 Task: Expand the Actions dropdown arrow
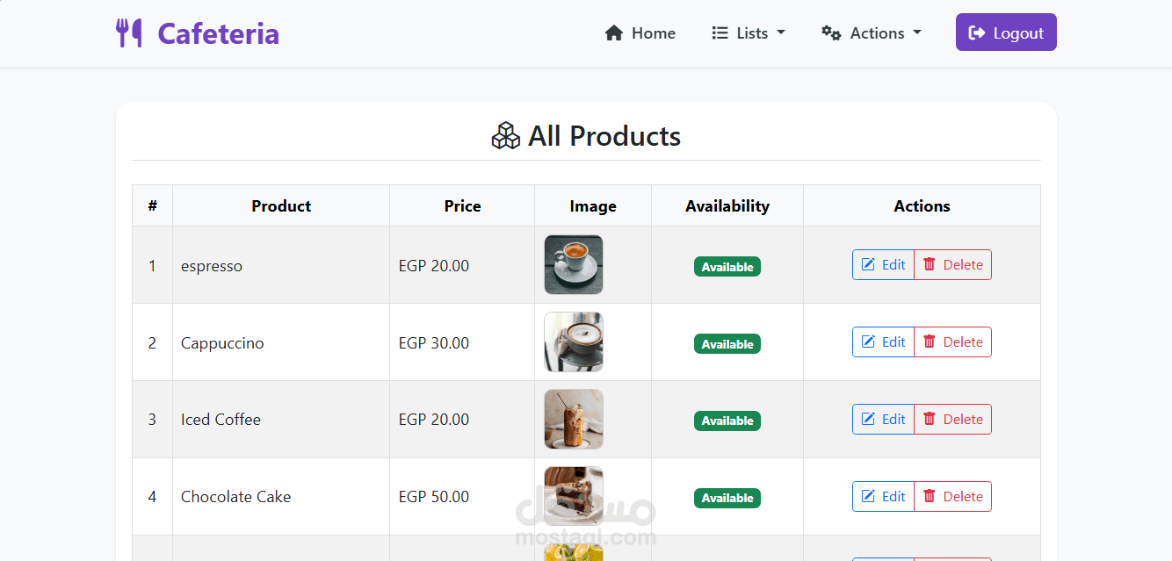(917, 33)
